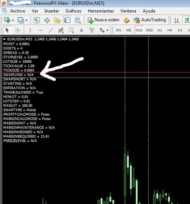Select the Crosshair cursor tool
This screenshot has width=190, height=204.
[x=18, y=31]
